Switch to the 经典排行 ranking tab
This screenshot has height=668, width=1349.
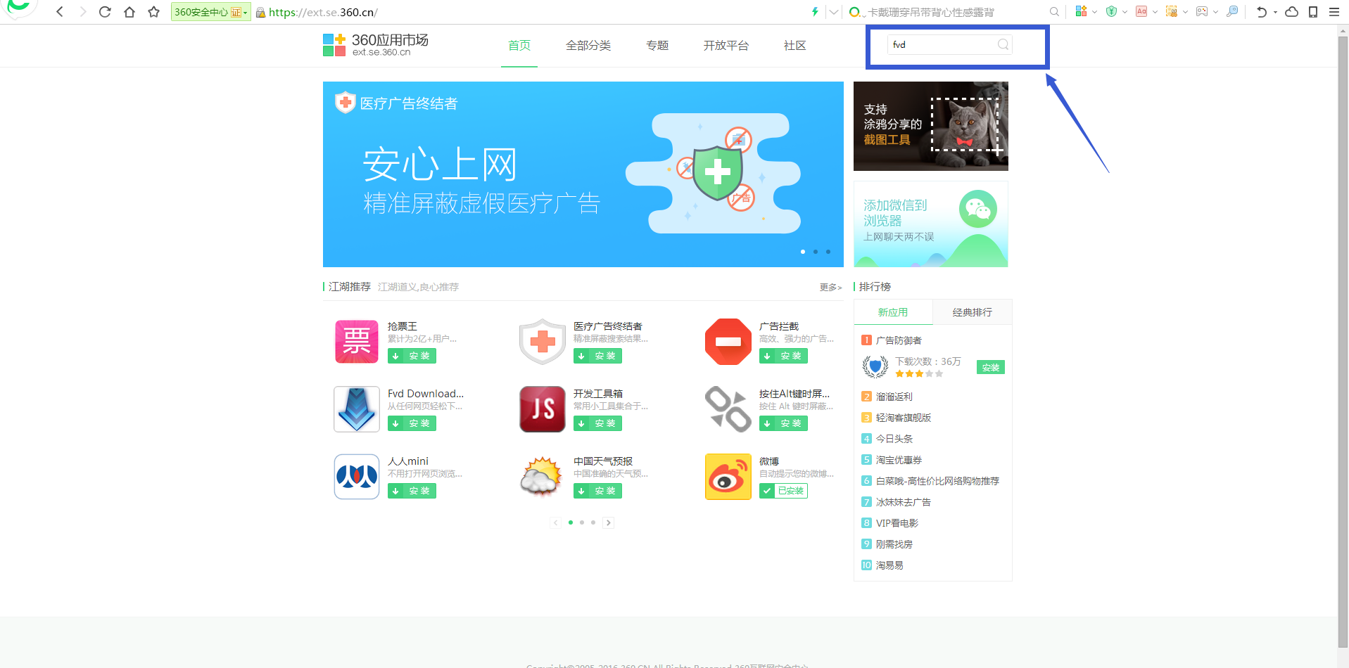[973, 312]
